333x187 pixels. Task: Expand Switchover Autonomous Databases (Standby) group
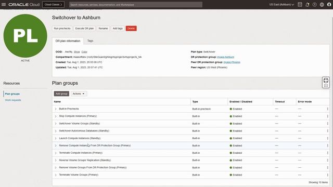(56, 131)
